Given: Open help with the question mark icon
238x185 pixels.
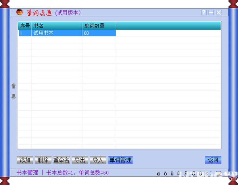Looking at the screenshot, I should 204,13.
